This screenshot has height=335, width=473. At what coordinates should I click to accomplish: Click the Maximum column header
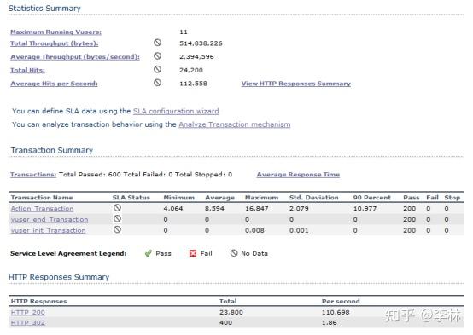261,198
